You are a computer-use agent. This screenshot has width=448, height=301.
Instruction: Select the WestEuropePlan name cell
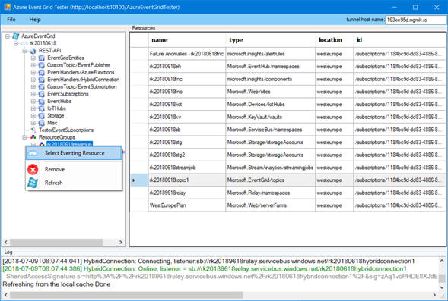187,205
